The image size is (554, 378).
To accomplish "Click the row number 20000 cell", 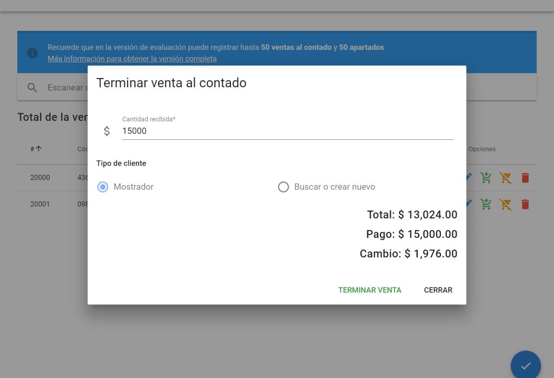I will [40, 178].
